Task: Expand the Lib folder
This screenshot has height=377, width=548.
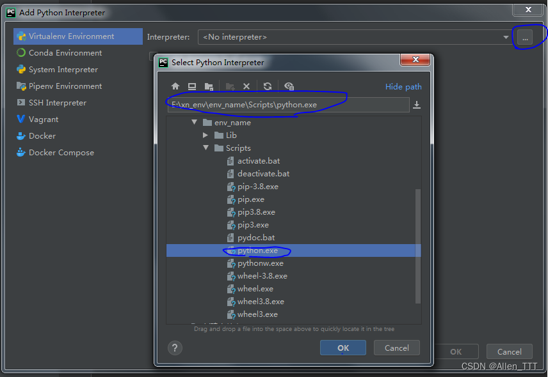Action: (x=205, y=135)
